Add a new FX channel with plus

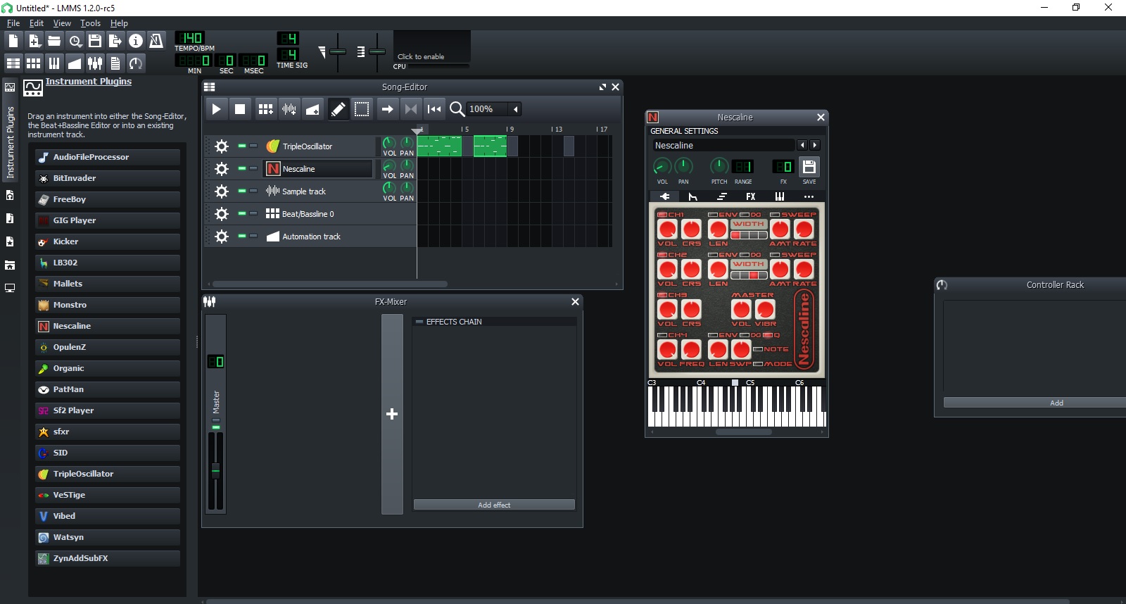(x=392, y=414)
